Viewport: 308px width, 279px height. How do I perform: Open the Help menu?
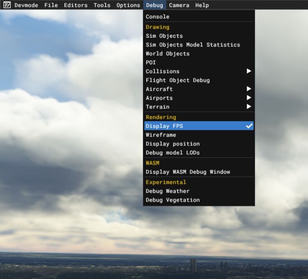tap(202, 5)
